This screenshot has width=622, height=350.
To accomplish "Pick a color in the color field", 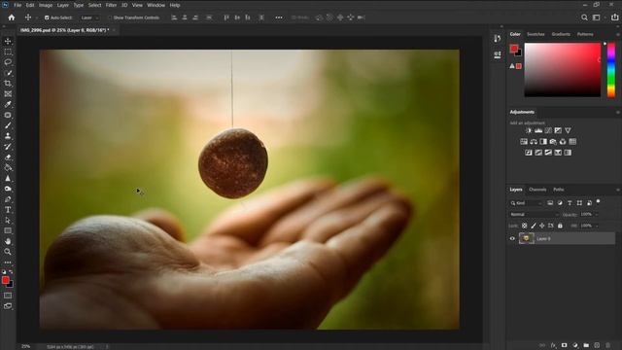I will click(563, 69).
